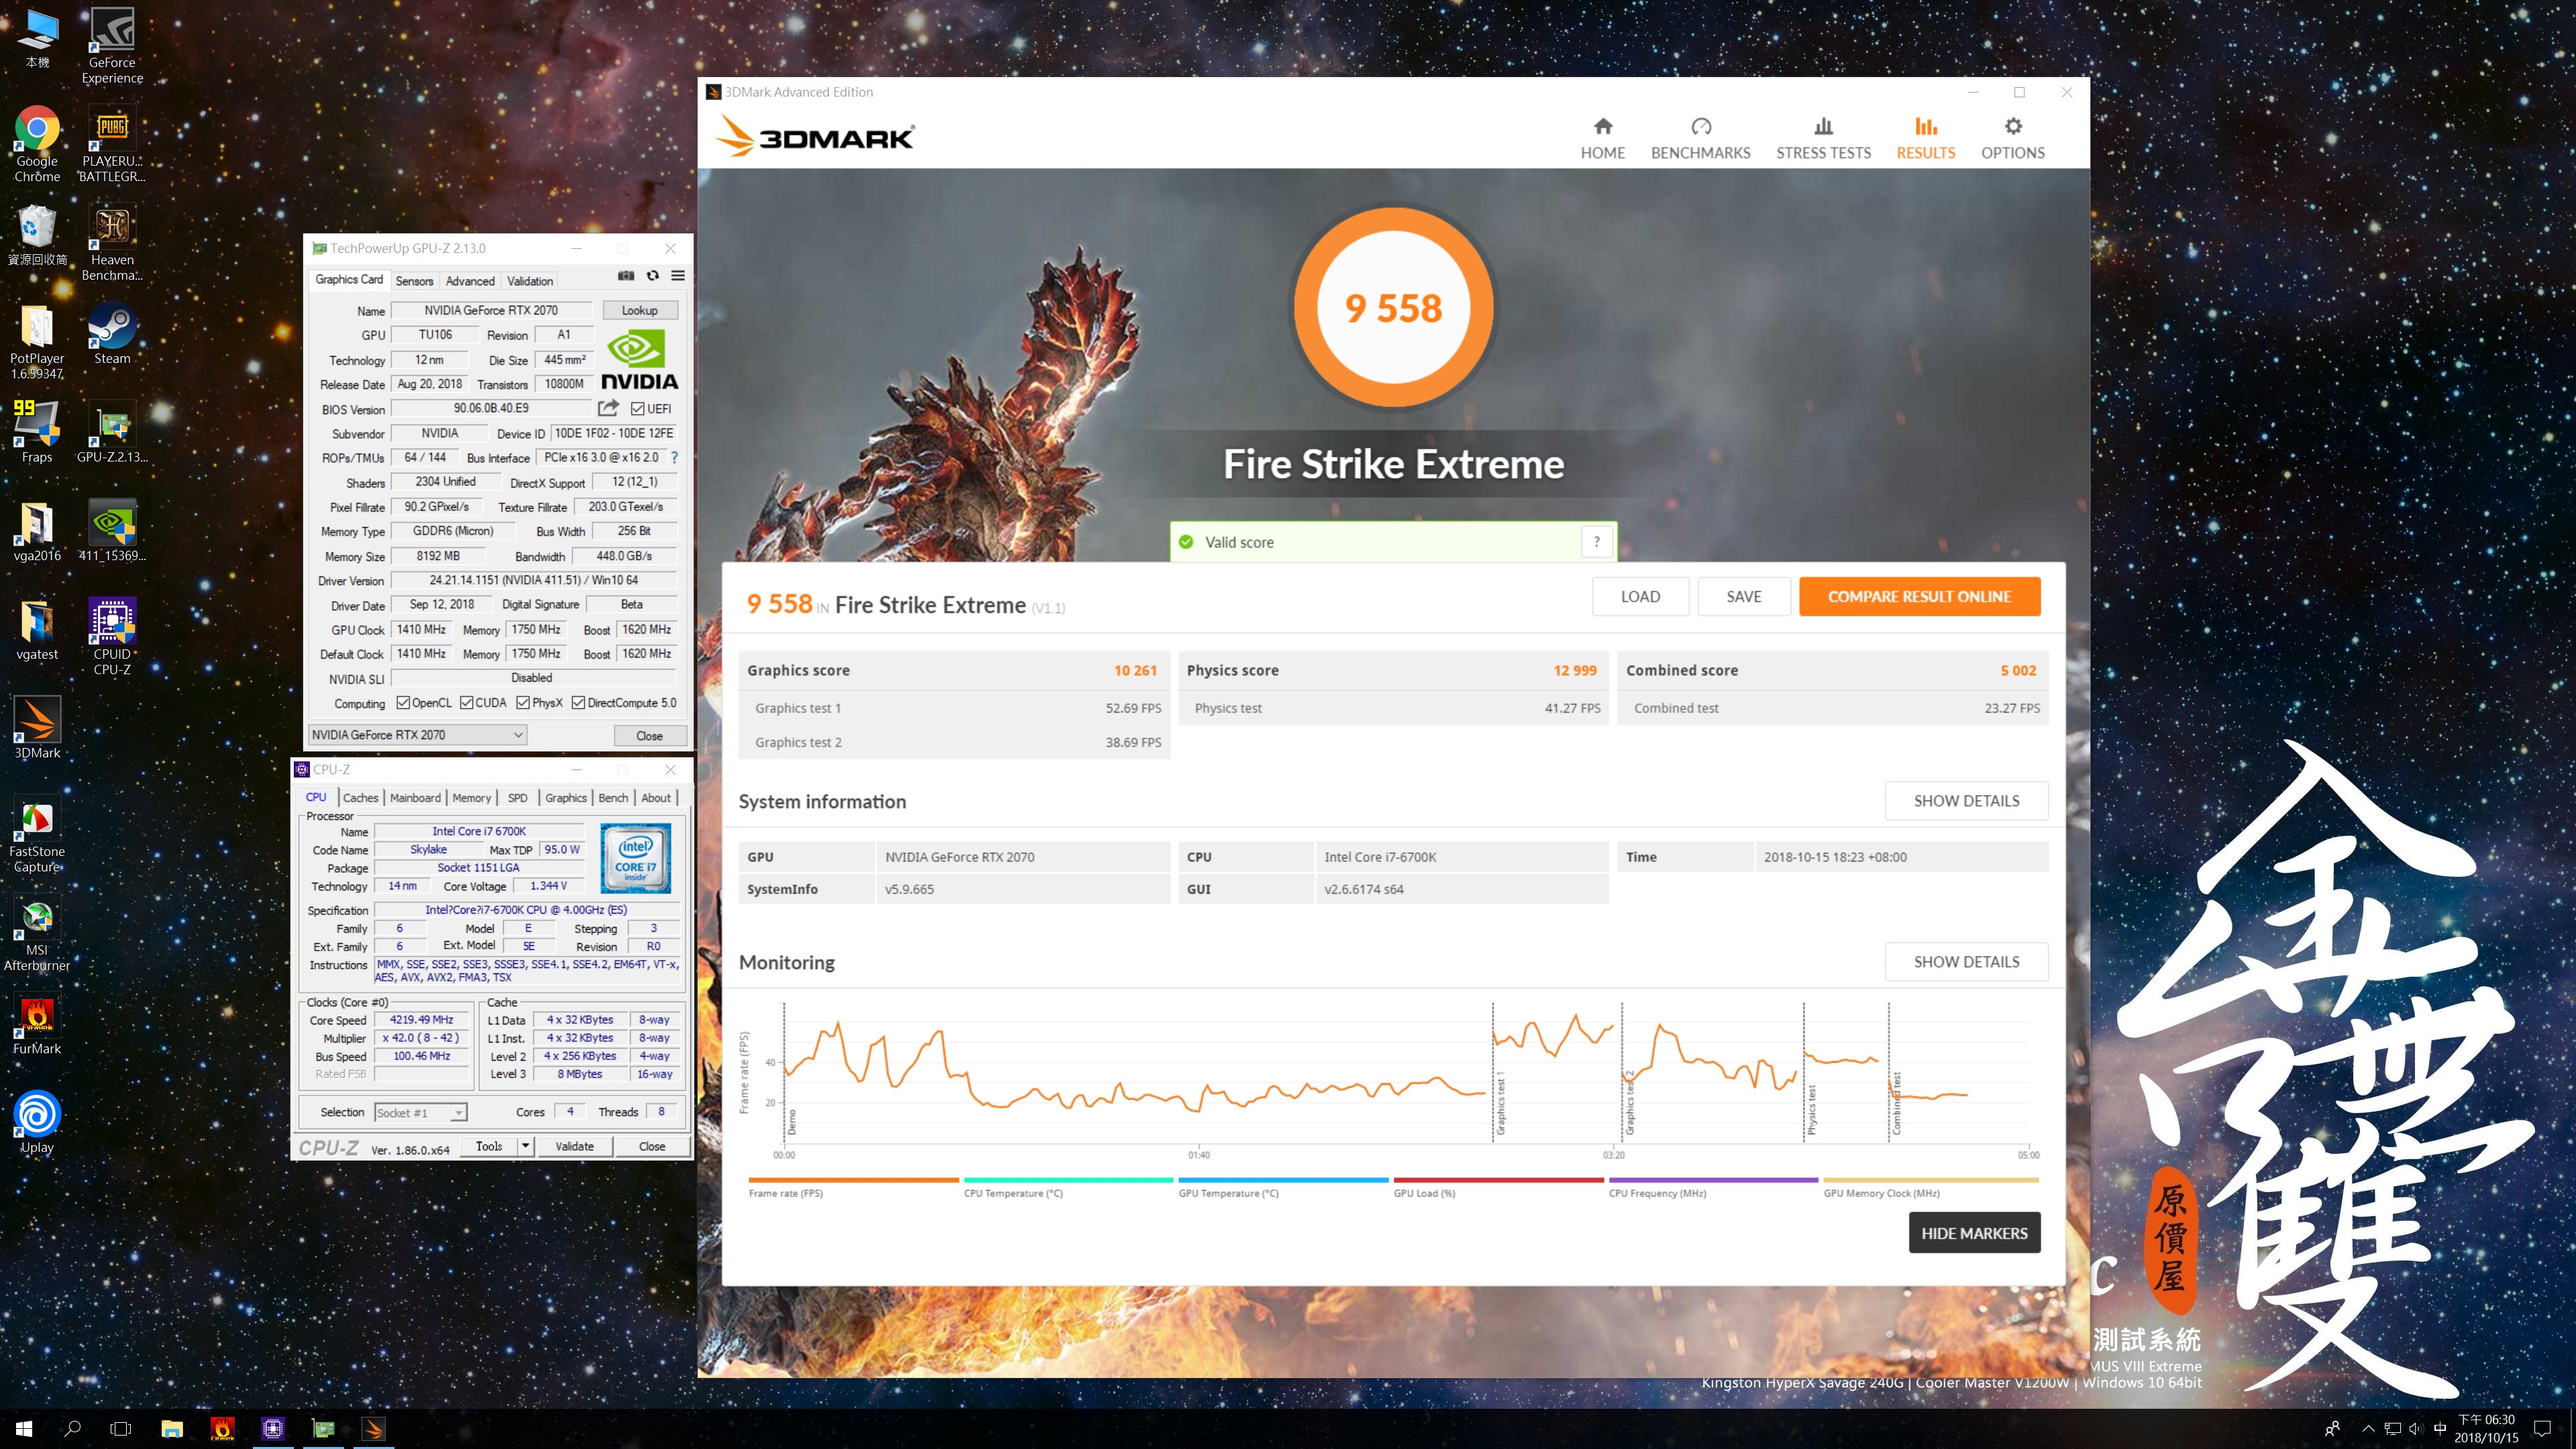Click HIDE MARKERS button

pos(1974,1233)
